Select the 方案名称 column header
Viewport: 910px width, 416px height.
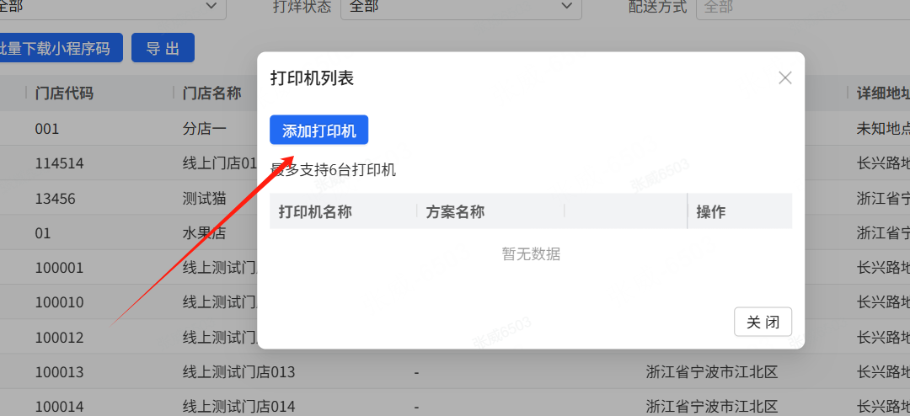point(455,211)
